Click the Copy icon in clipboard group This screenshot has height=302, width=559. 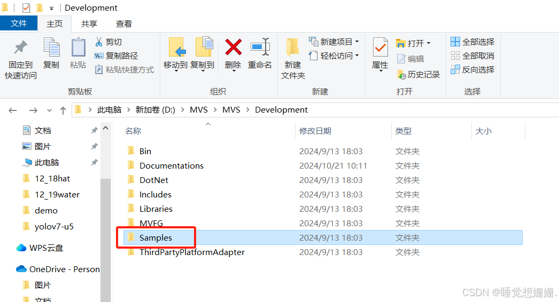51,47
